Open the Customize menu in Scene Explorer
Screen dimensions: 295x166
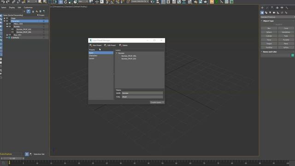pyautogui.click(x=28, y=7)
